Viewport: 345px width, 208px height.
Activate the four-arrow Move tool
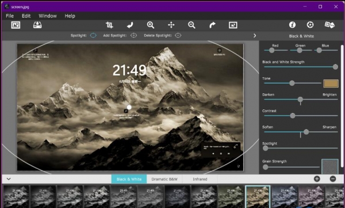(x=171, y=25)
